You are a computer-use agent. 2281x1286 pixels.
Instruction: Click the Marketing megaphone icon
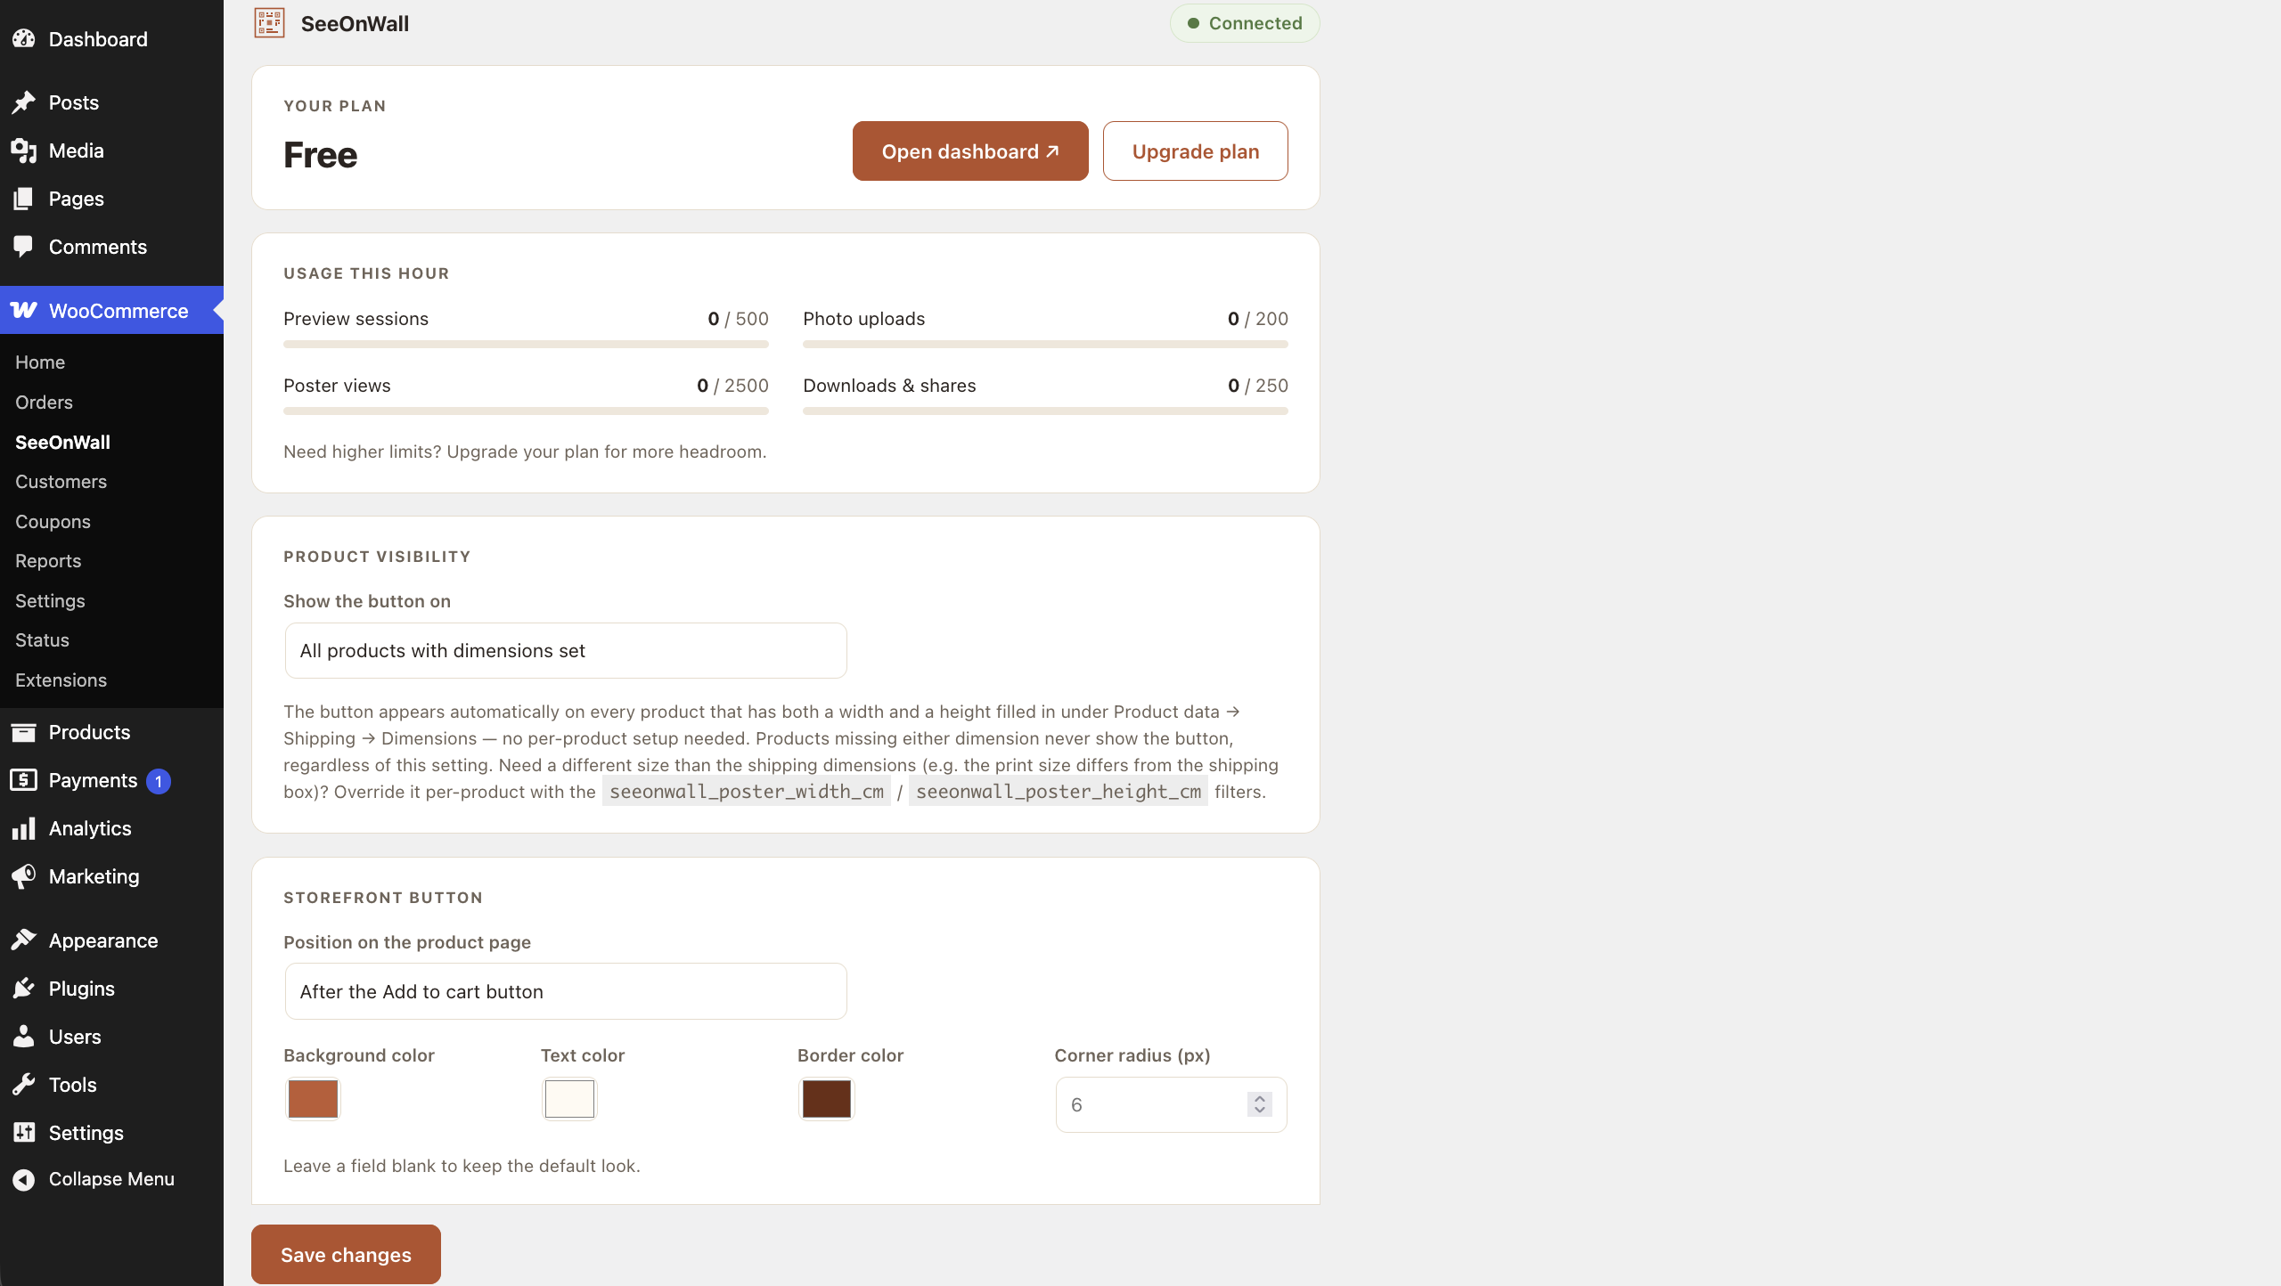[x=24, y=876]
